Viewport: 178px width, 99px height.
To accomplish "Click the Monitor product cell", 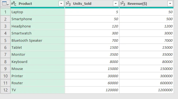I will [x=38, y=55].
